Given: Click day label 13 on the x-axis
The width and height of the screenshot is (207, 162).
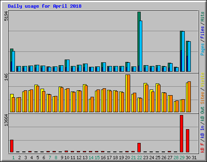Looking at the screenshot, I should [x=85, y=158].
